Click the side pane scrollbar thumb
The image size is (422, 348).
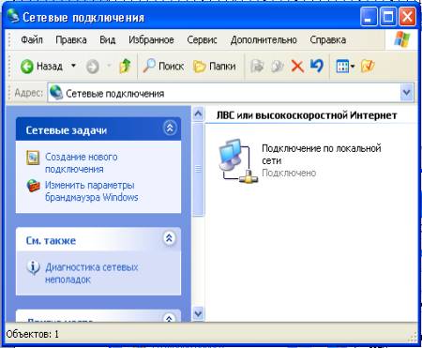point(198,169)
